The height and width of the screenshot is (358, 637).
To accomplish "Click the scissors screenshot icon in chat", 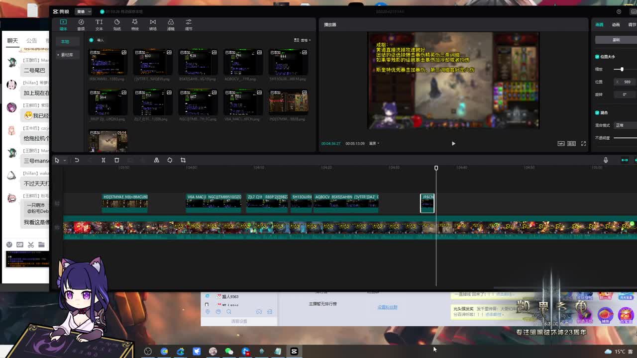I will point(31,245).
